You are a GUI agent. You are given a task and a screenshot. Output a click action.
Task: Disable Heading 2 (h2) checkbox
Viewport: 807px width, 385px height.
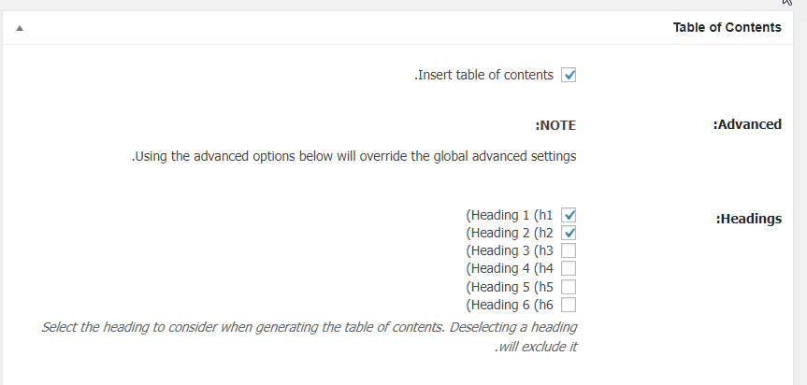tap(569, 233)
